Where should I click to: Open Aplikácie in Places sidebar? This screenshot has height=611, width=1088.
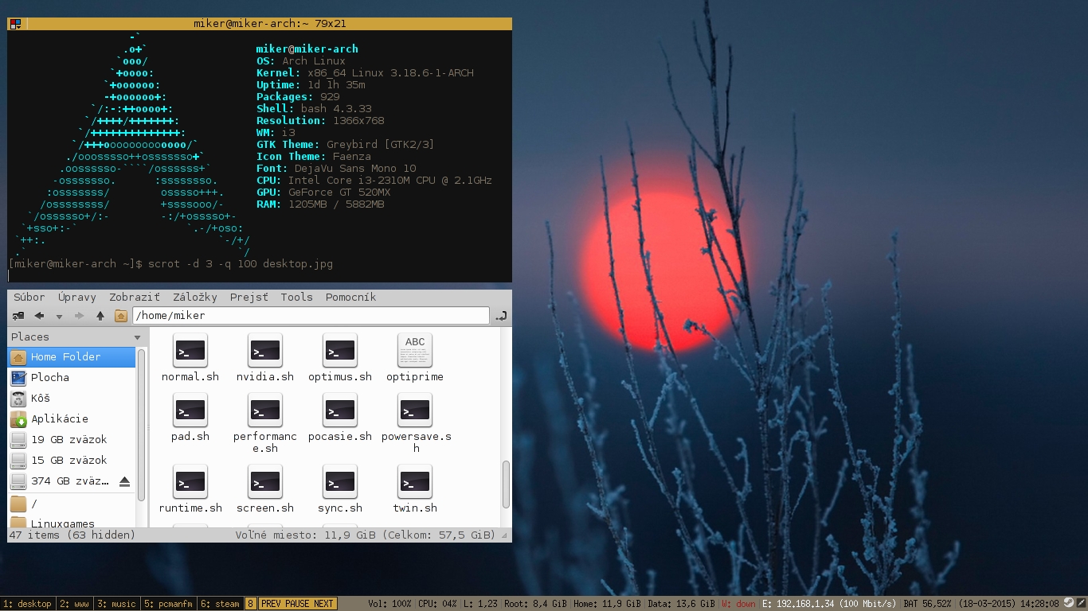coord(72,419)
